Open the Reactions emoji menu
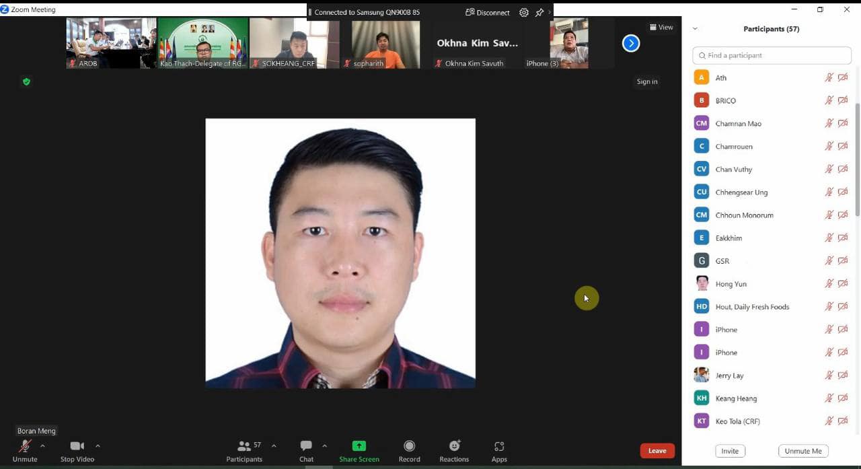This screenshot has height=469, width=861. click(x=454, y=450)
